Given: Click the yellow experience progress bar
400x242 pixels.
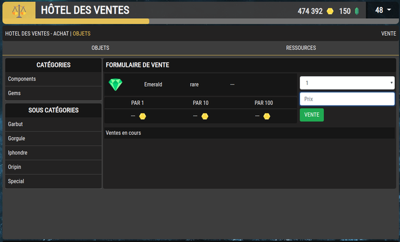Looking at the screenshot, I should coord(76,21).
